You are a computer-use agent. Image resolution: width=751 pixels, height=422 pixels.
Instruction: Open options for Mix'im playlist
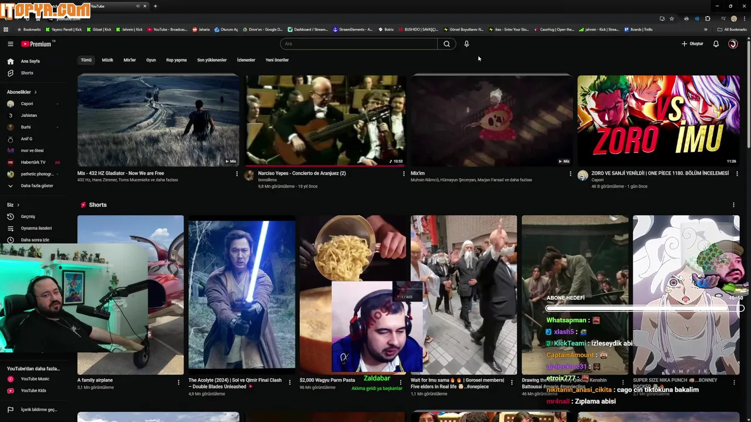(x=570, y=174)
